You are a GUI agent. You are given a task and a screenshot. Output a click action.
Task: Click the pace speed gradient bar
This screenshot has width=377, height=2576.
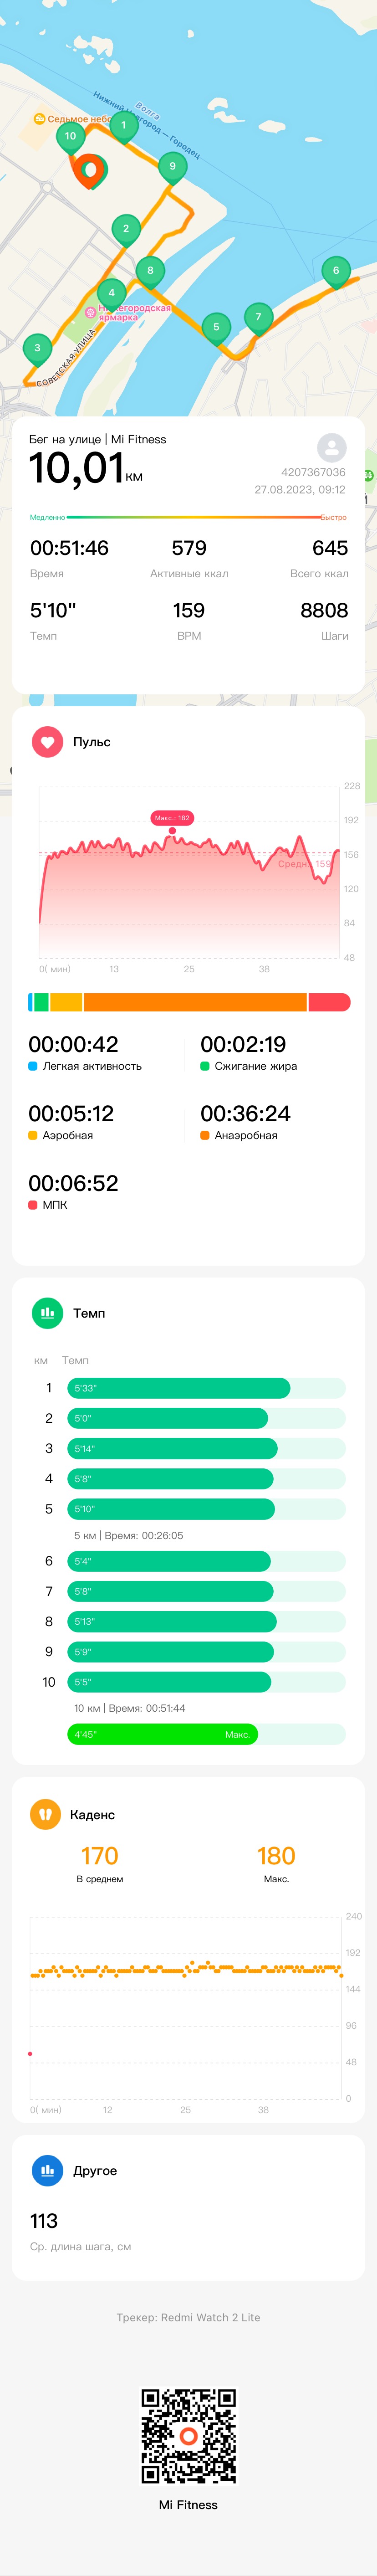click(x=188, y=517)
